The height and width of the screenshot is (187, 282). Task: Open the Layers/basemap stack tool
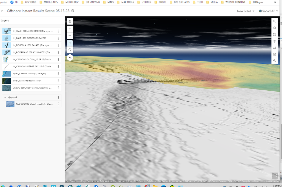pos(275,28)
